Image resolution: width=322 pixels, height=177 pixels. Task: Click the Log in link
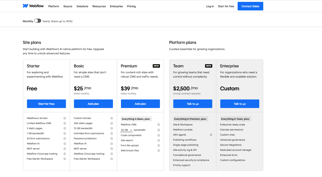coord(210,6)
